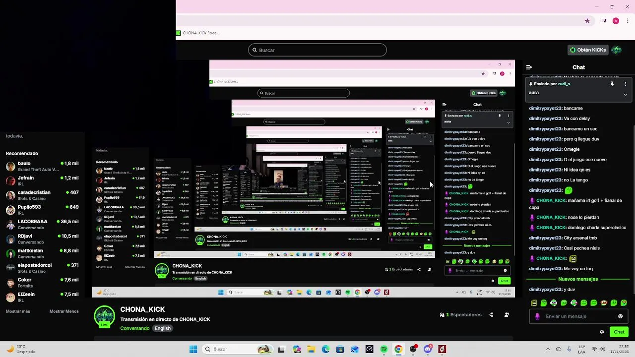
Task: Open the Chrome profile avatar
Action: tap(616, 21)
